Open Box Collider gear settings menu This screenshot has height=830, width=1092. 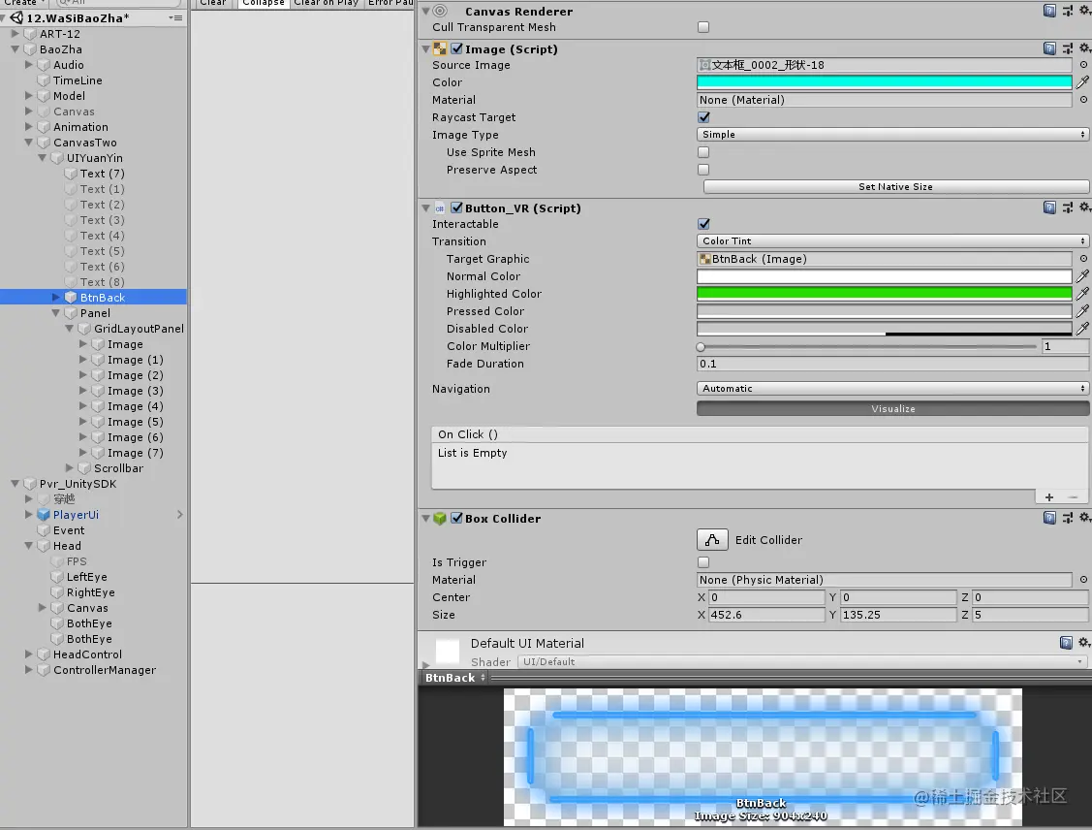point(1084,517)
